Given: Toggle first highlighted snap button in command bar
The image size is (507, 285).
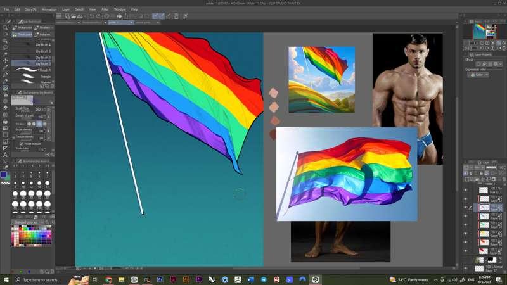Looking at the screenshot, I should click(x=155, y=16).
